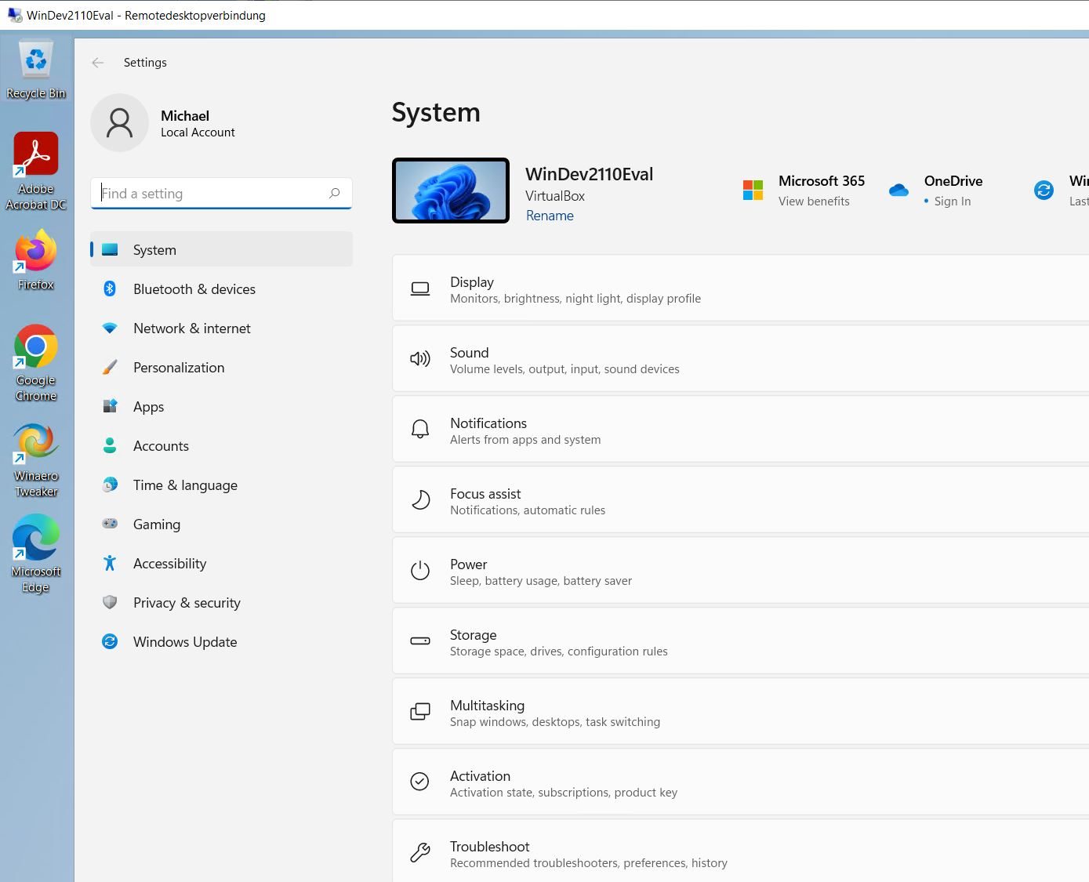
Task: Click OneDrive Sign In
Action: click(952, 201)
